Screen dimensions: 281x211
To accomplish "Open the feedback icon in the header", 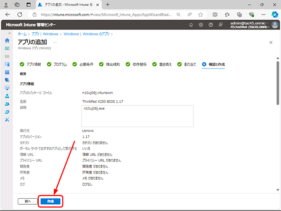I will 221,25.
